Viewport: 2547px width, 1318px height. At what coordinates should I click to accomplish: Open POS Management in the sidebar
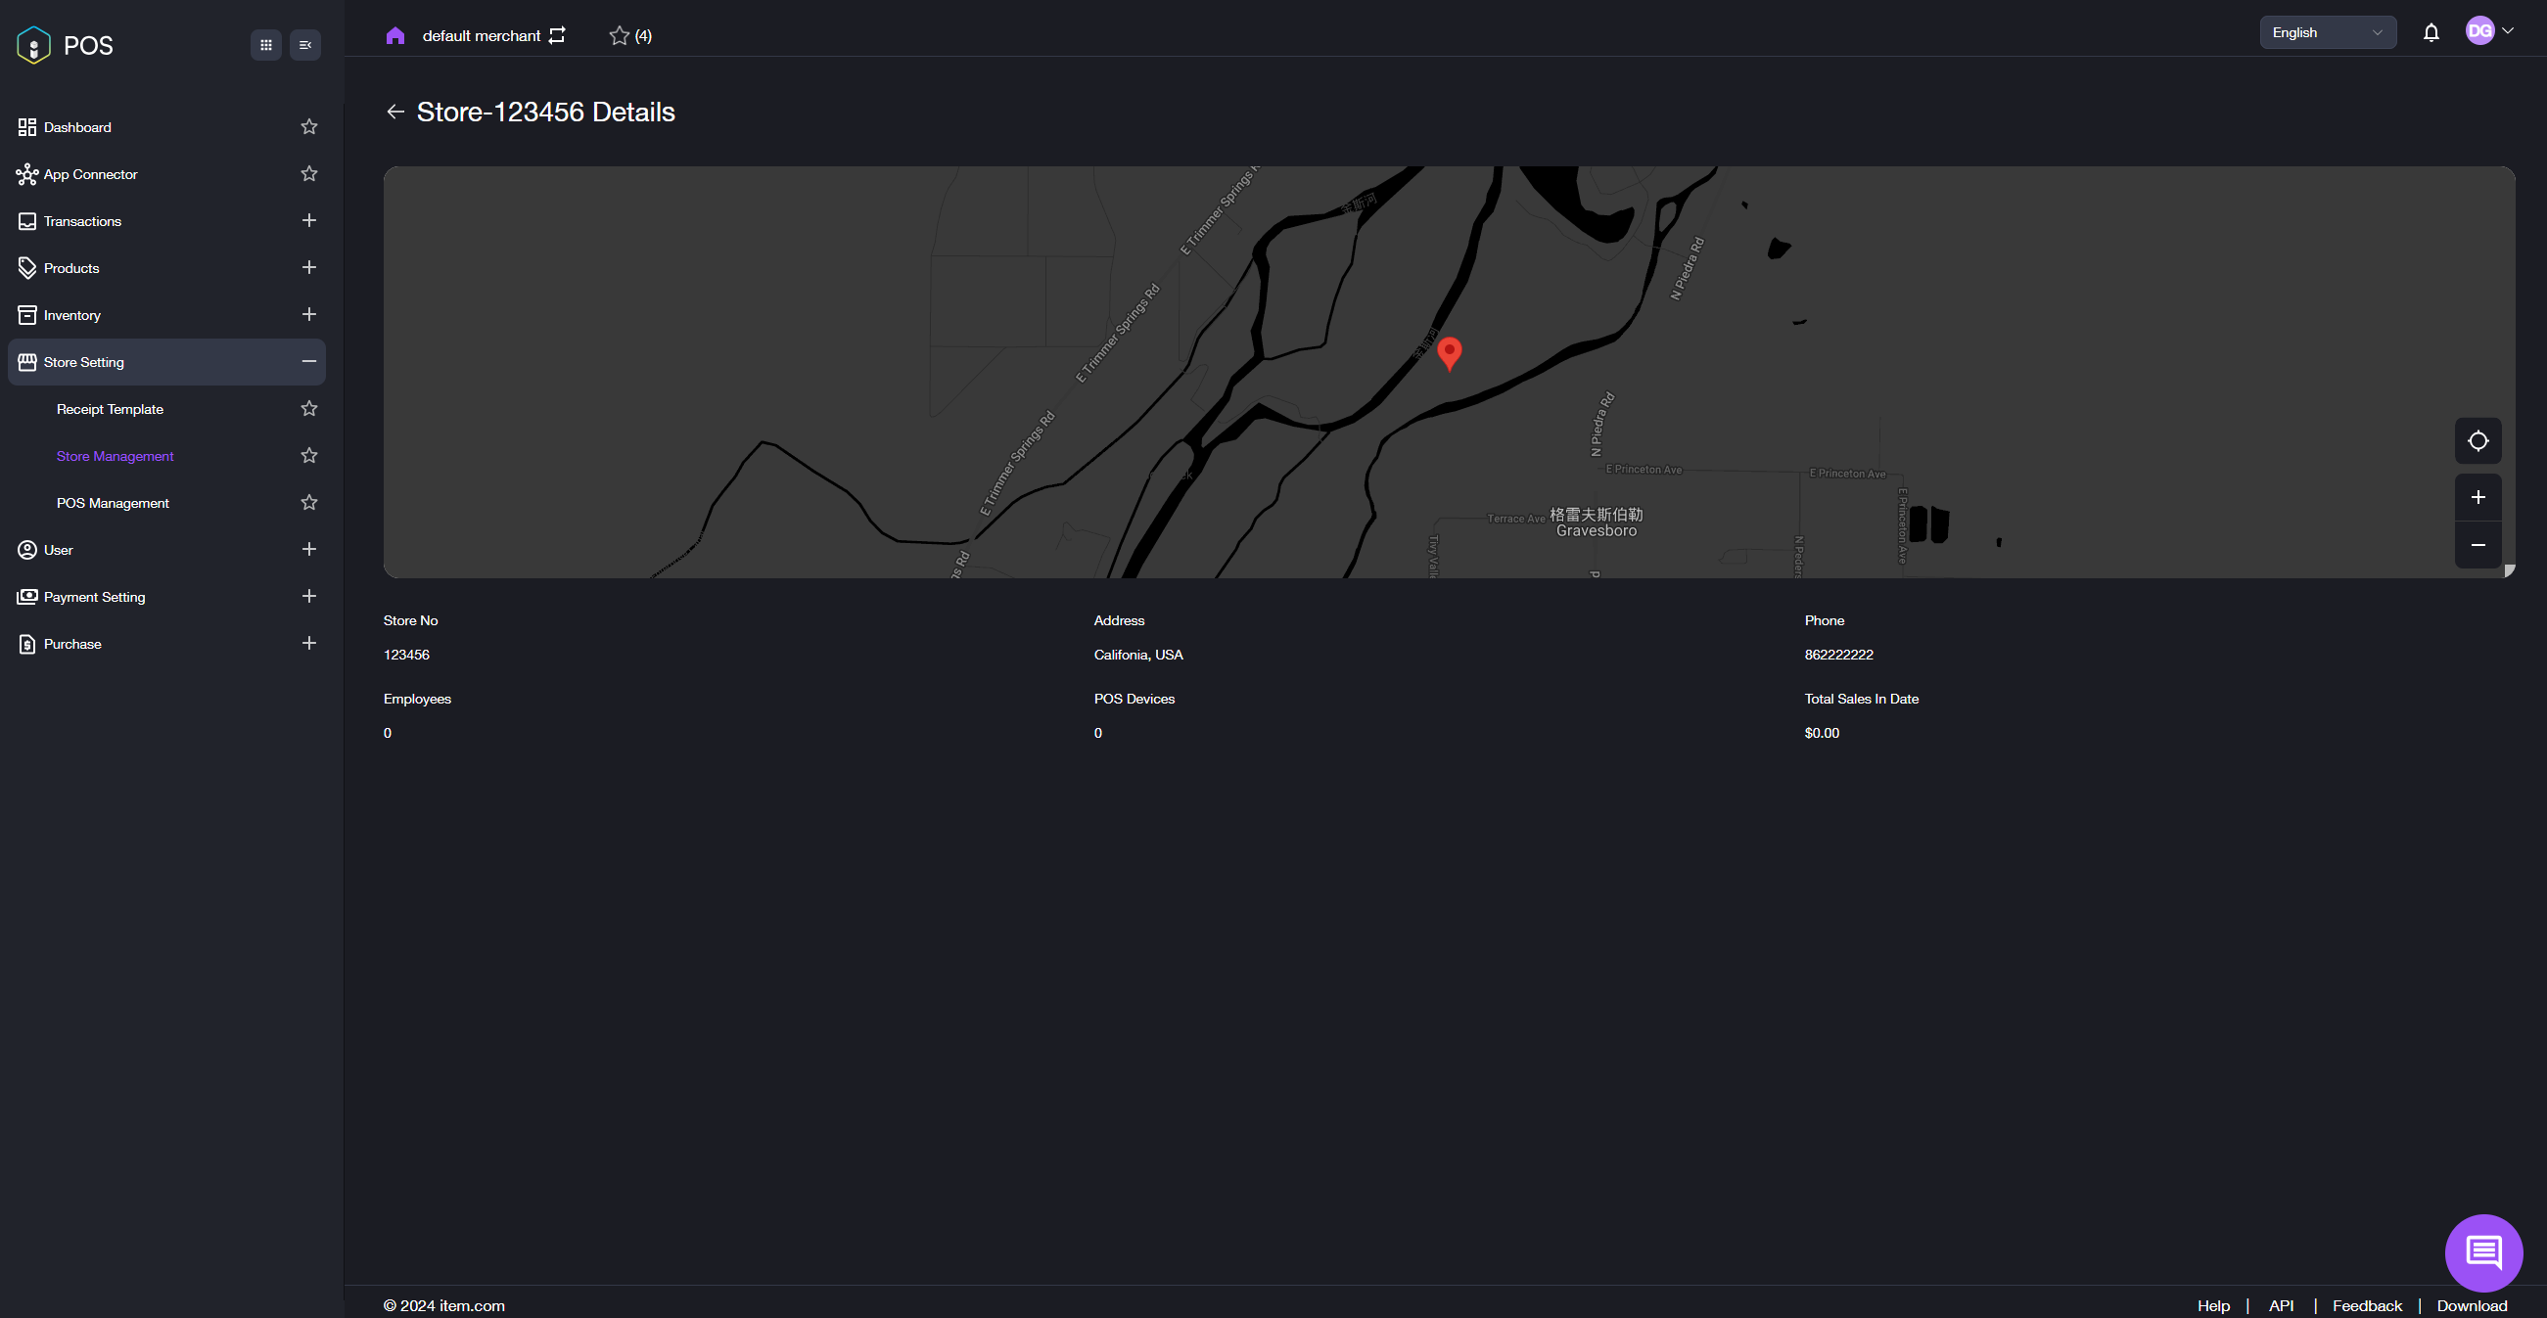coord(113,503)
